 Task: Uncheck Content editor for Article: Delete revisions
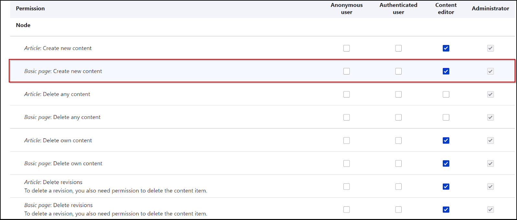pyautogui.click(x=446, y=187)
